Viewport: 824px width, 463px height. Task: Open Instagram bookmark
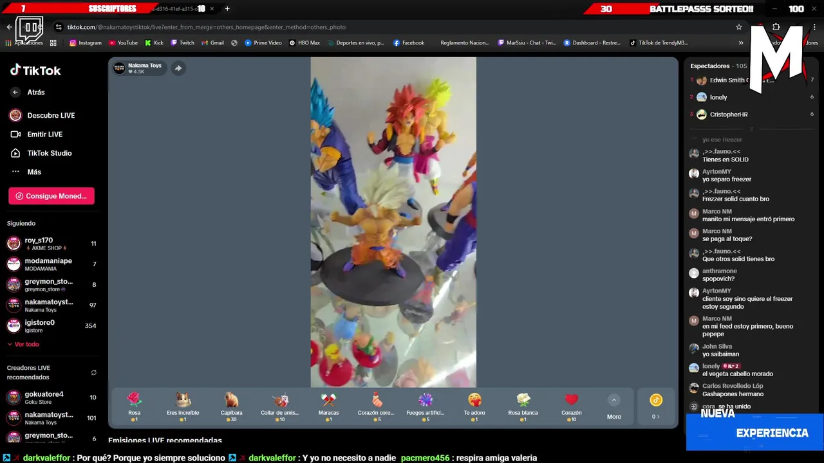(x=86, y=43)
